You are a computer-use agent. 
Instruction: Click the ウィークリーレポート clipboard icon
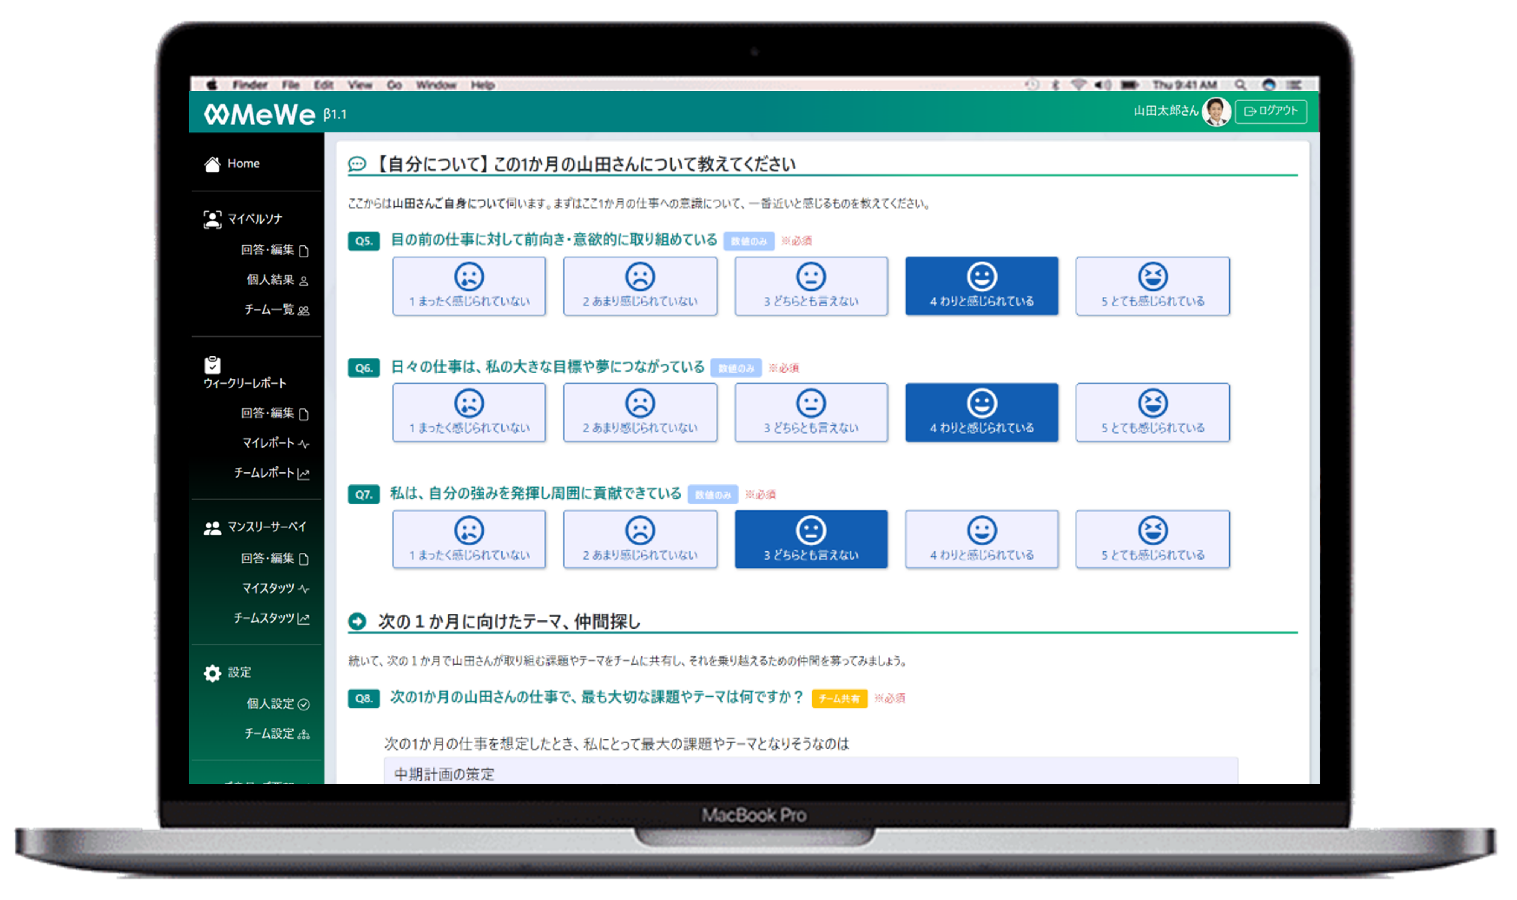coord(212,364)
